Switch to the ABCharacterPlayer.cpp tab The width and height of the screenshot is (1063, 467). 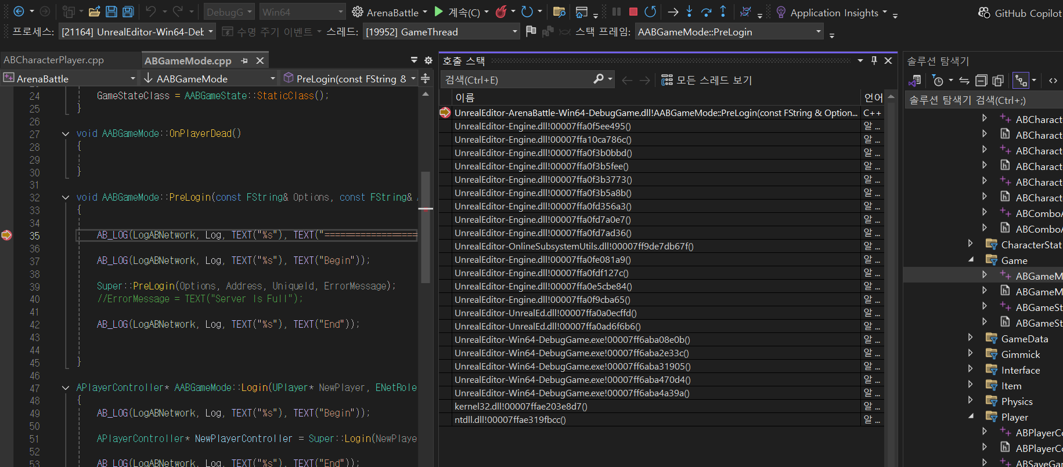click(53, 60)
